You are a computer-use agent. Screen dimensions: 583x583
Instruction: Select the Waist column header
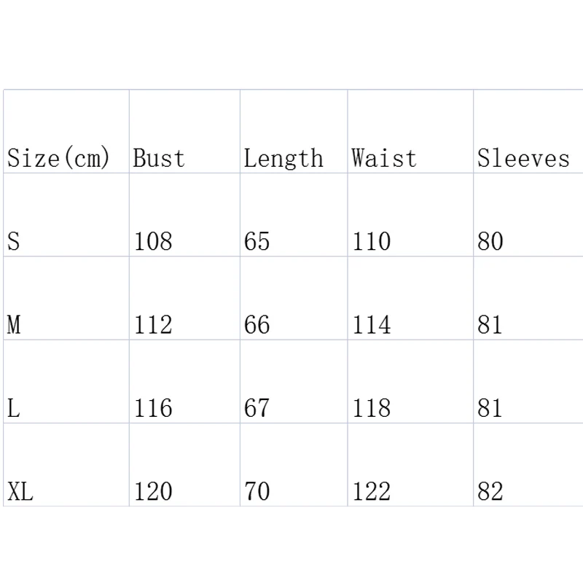point(384,158)
